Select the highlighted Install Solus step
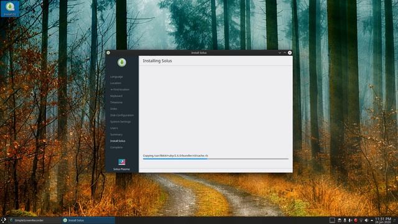The width and height of the screenshot is (398, 224). [118, 141]
